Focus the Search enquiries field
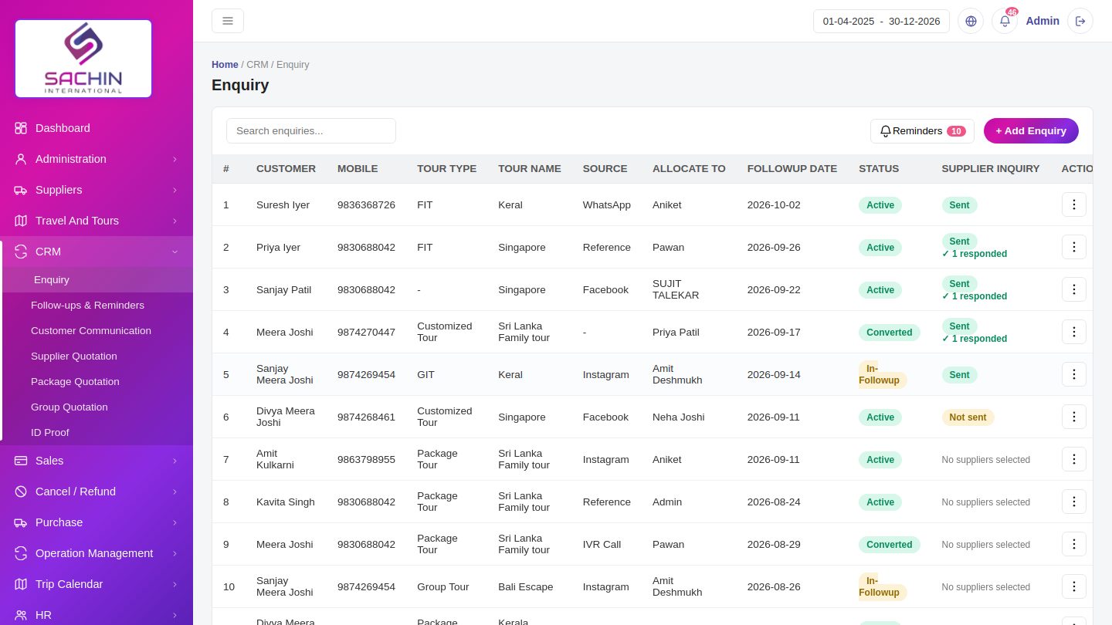Screen dimensions: 1112x625 point(311,130)
